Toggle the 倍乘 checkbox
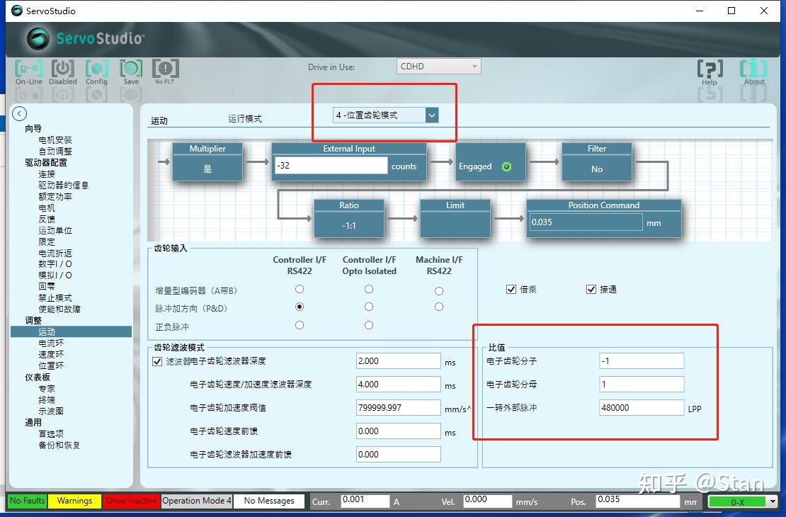Viewport: 786px width, 517px height. tap(511, 288)
